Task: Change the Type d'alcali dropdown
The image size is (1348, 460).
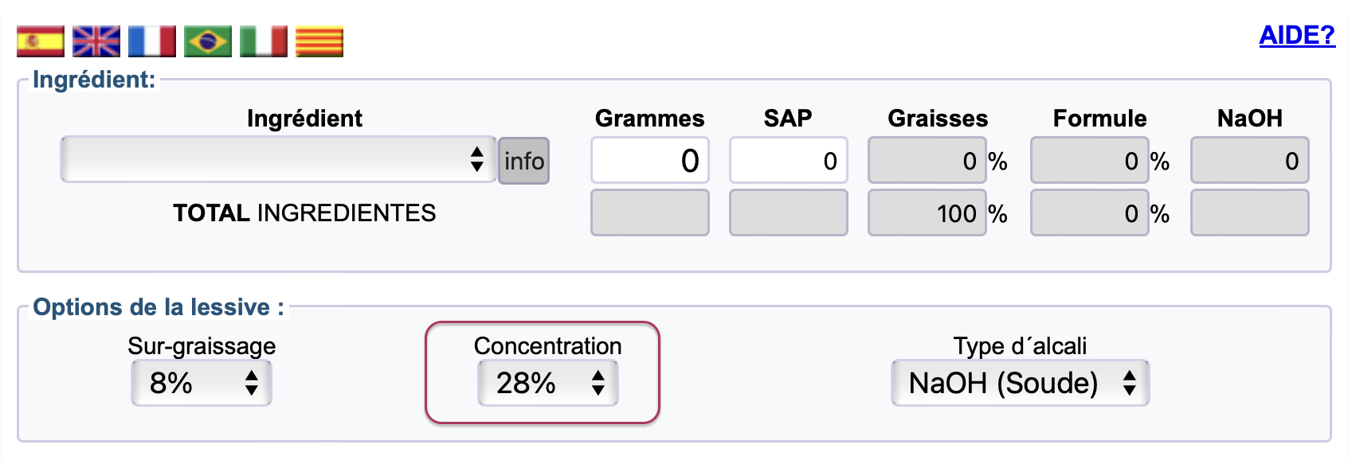Action: [x=1020, y=384]
